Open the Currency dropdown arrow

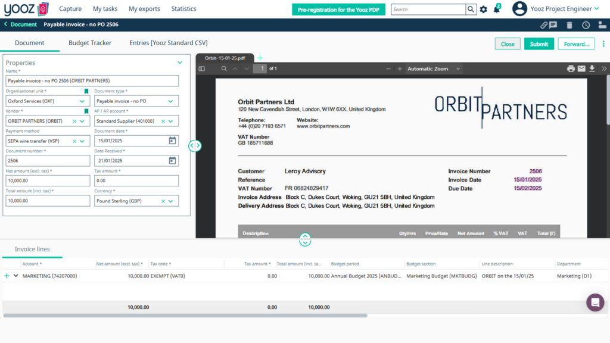171,201
